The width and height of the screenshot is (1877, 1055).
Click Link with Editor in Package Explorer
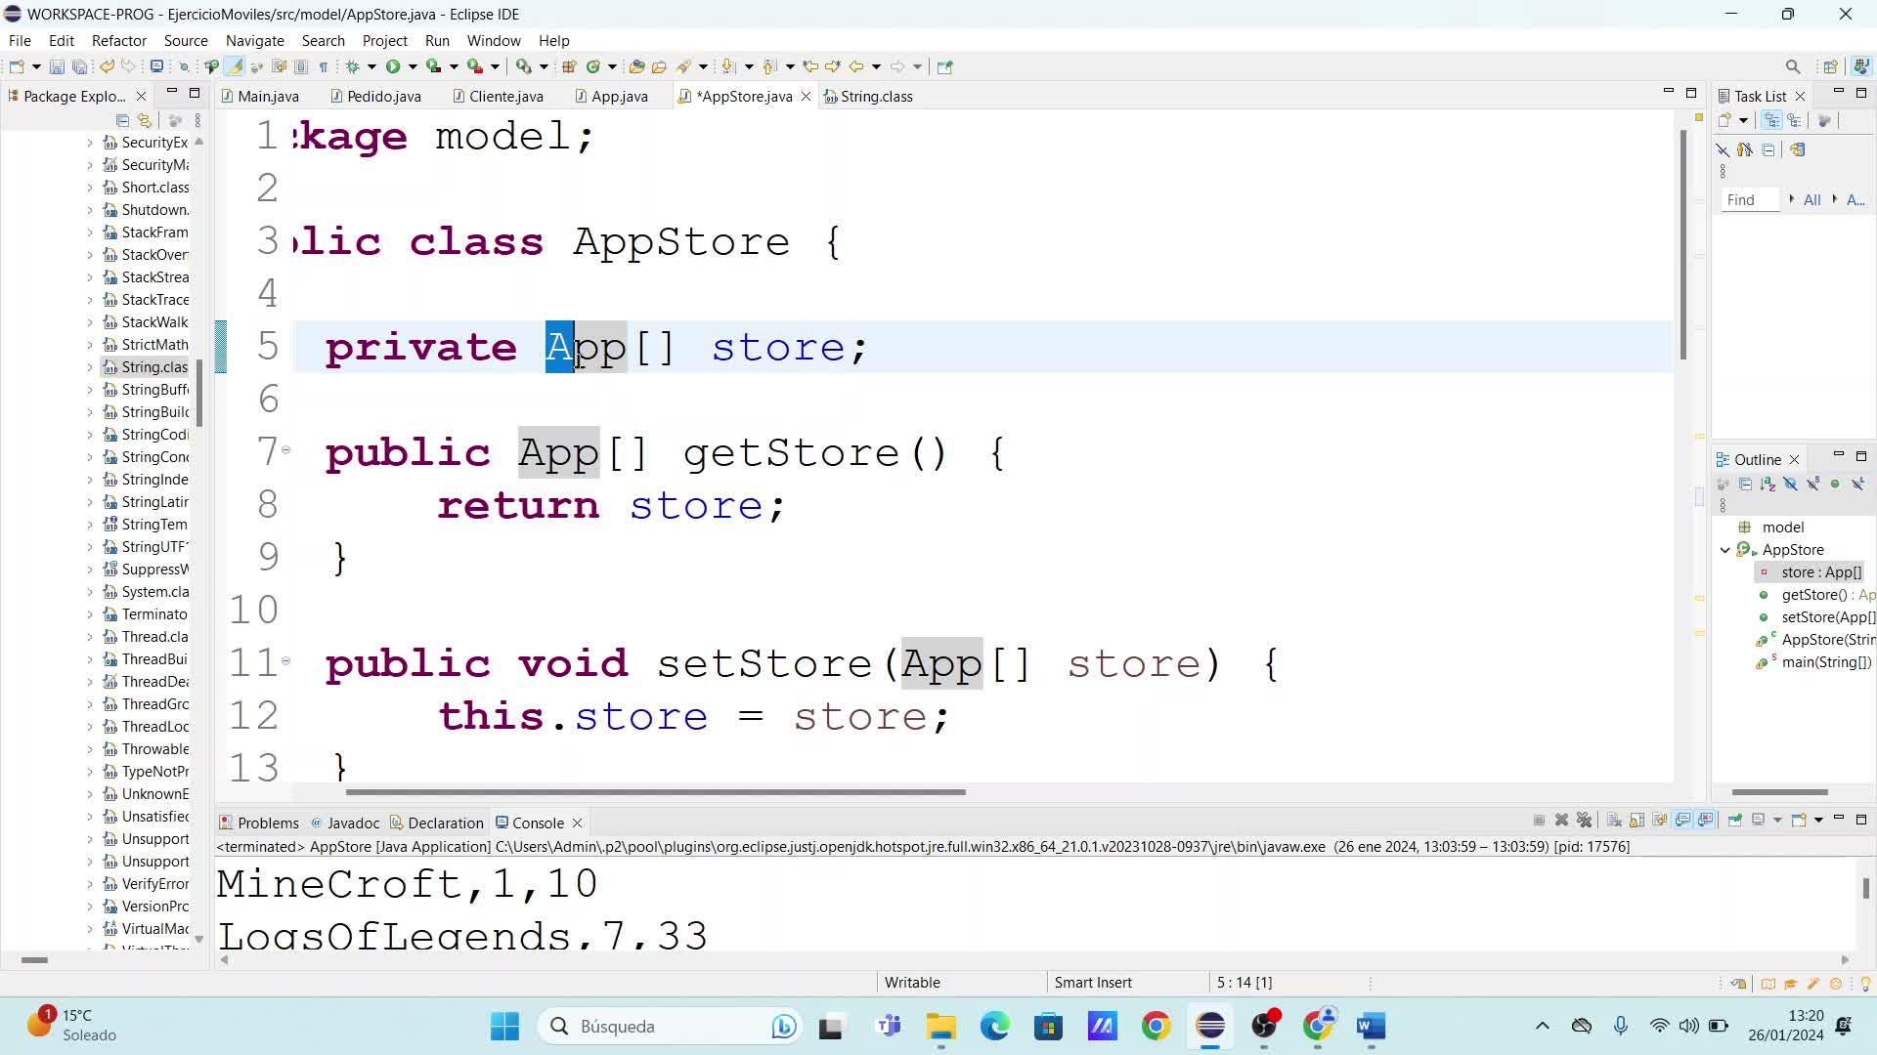145,120
